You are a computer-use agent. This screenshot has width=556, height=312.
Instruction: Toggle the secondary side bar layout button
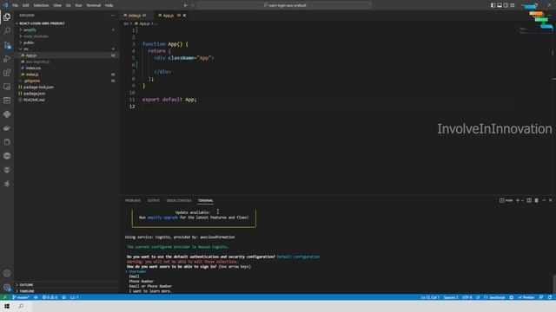[x=506, y=5]
